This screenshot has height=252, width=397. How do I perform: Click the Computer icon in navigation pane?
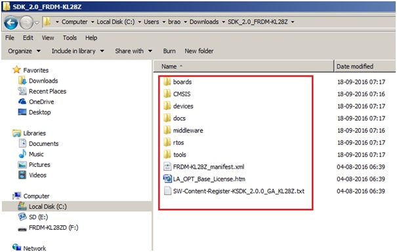click(17, 196)
